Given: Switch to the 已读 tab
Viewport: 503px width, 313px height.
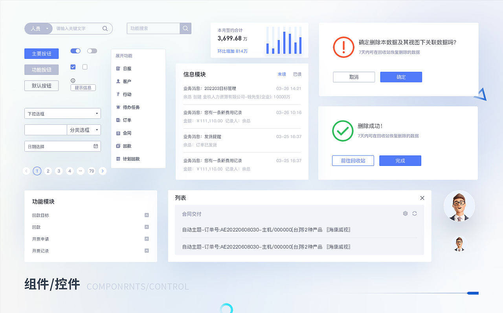Looking at the screenshot, I should pyautogui.click(x=297, y=74).
